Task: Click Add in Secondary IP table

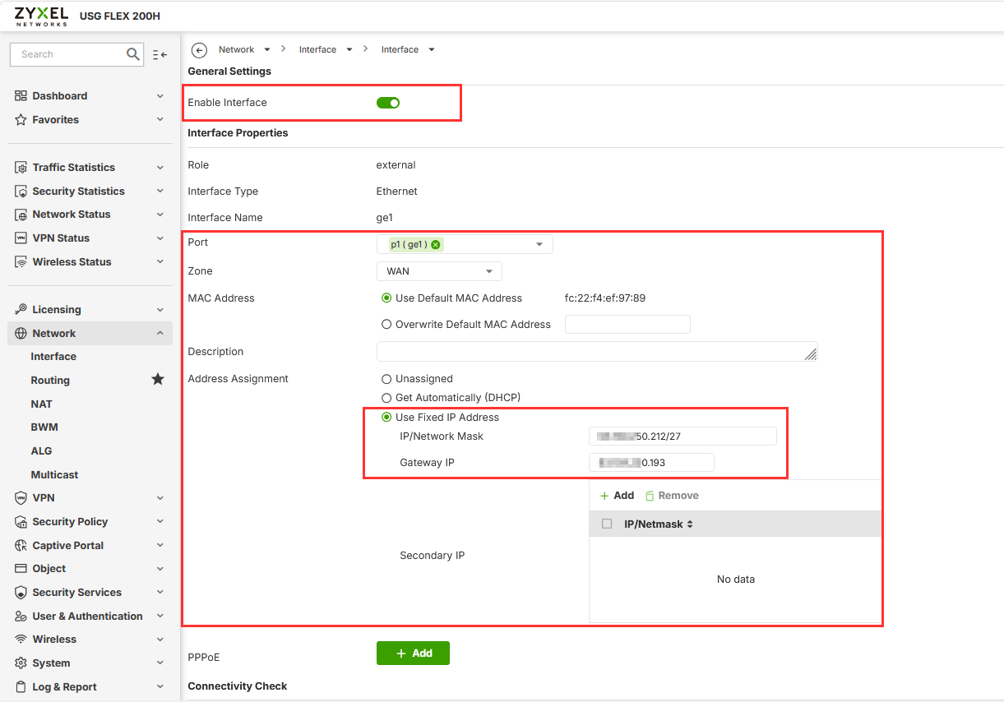Action: coord(617,496)
